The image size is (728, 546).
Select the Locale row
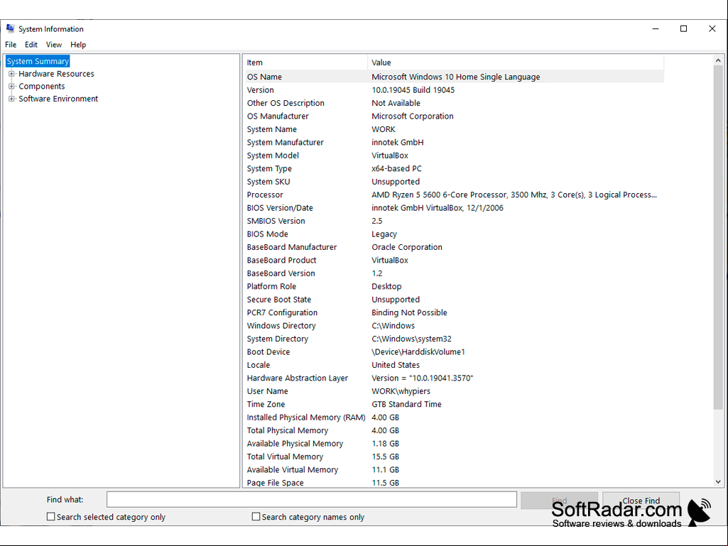click(x=455, y=365)
